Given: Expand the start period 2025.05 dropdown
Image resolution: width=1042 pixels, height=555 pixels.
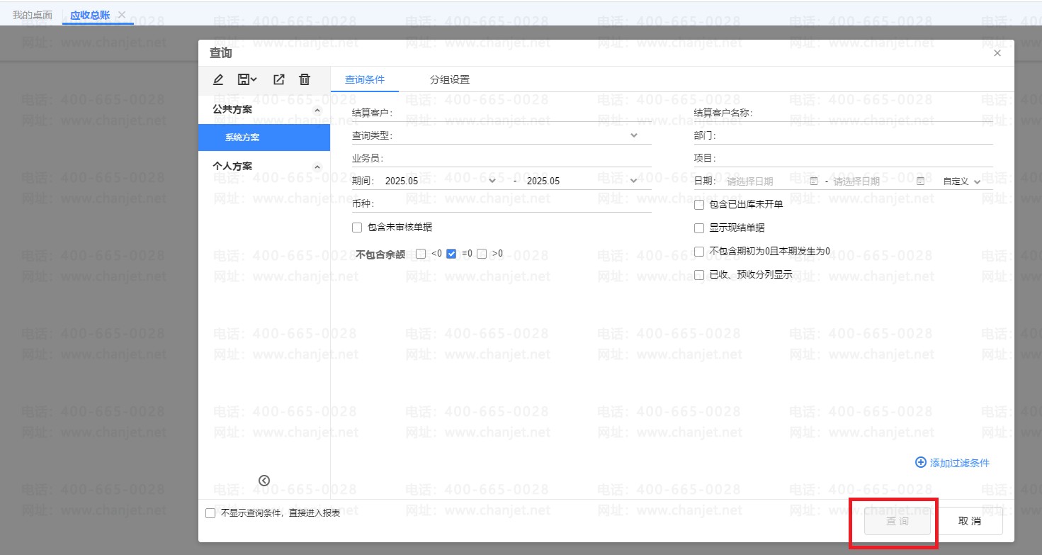Looking at the screenshot, I should click(x=492, y=181).
